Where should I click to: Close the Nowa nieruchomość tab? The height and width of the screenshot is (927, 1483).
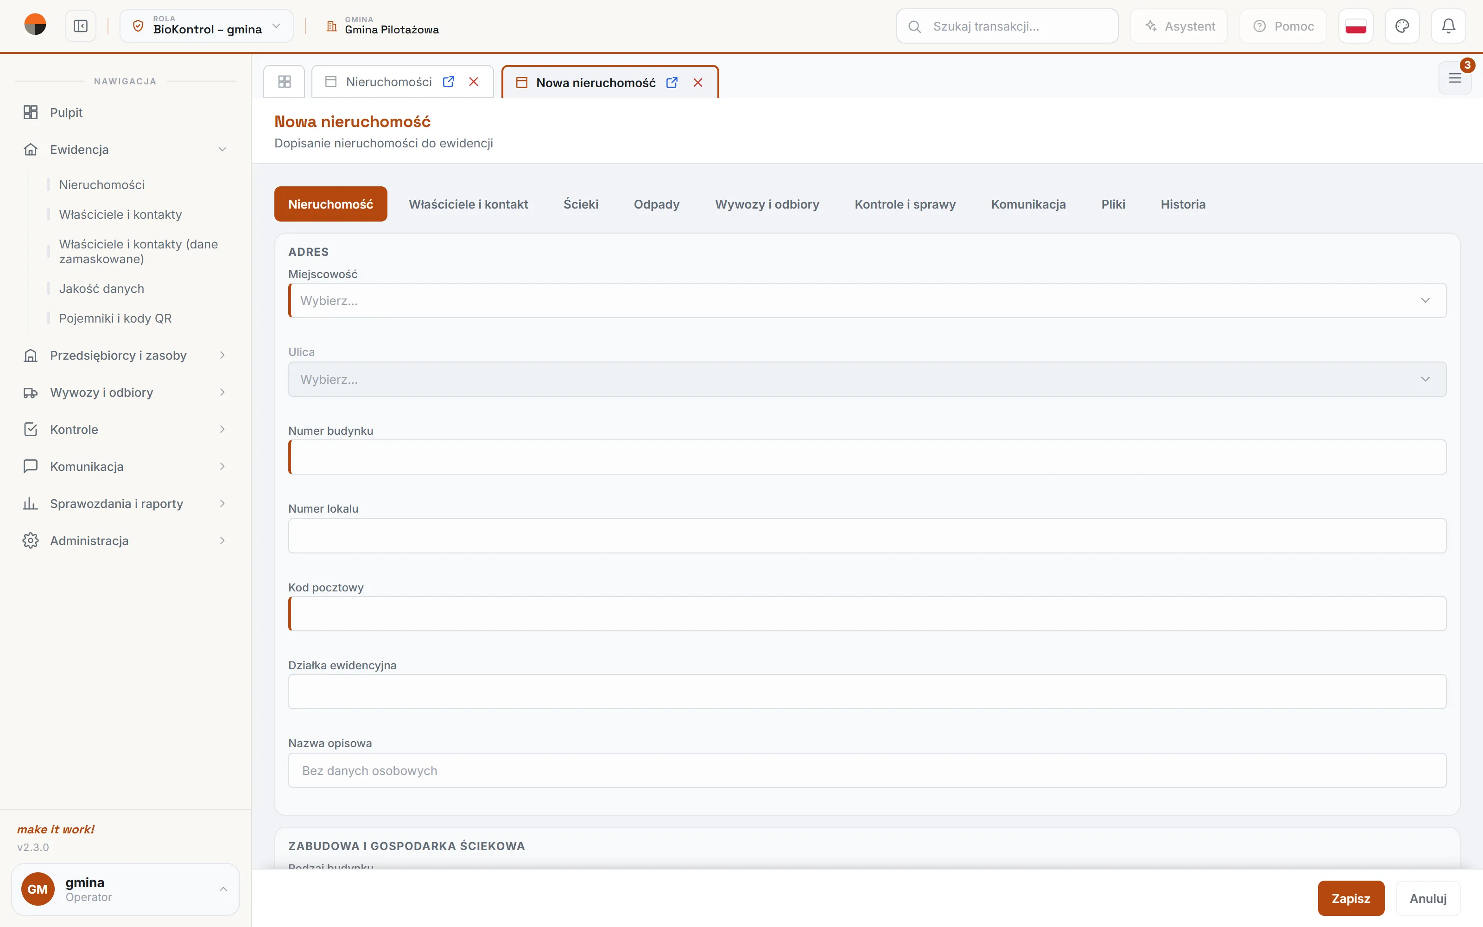(x=697, y=83)
